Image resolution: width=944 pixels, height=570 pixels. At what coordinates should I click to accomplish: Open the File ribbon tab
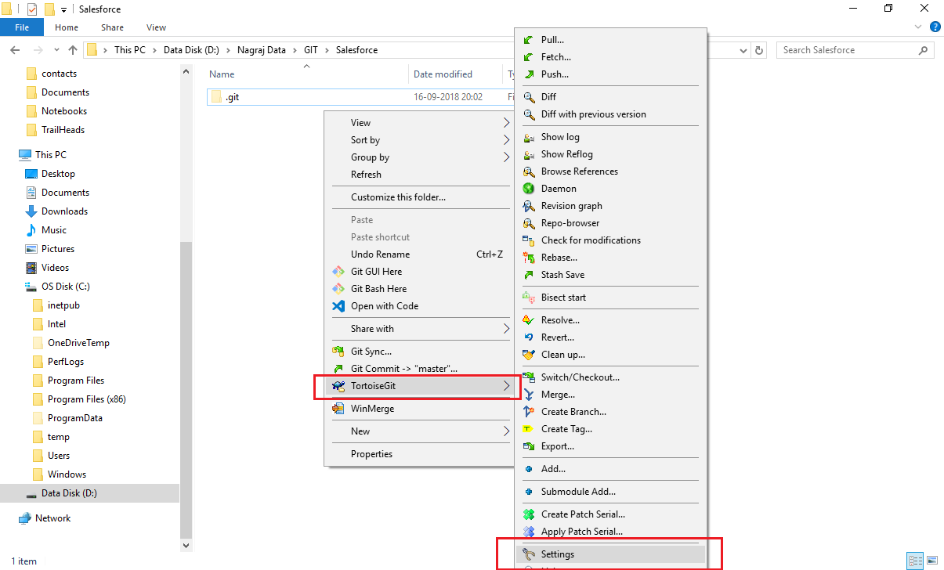[22, 27]
